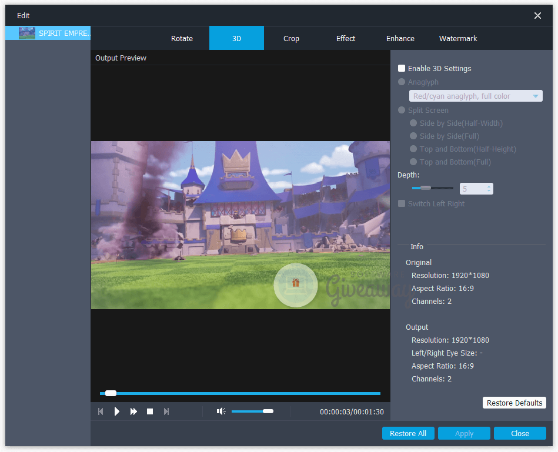Decrease Depth value with spinner down arrow
The height and width of the screenshot is (452, 558).
(489, 191)
